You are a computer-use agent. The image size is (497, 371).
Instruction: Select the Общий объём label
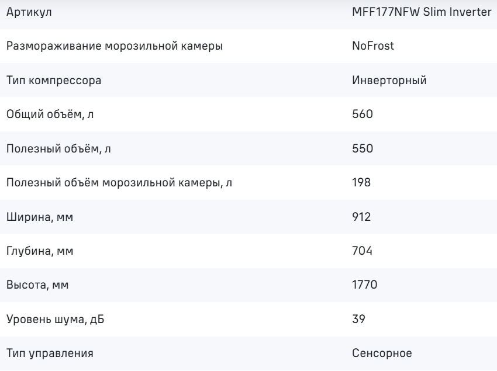click(x=50, y=114)
